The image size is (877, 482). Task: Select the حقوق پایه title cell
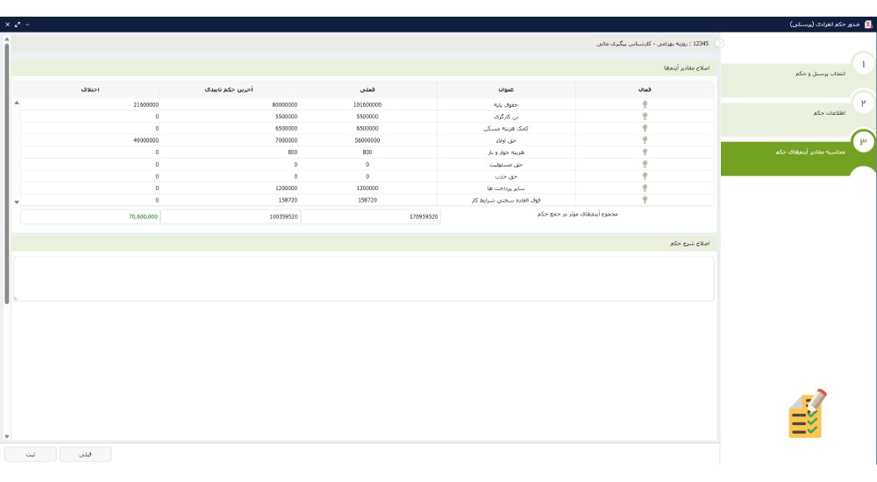(506, 104)
